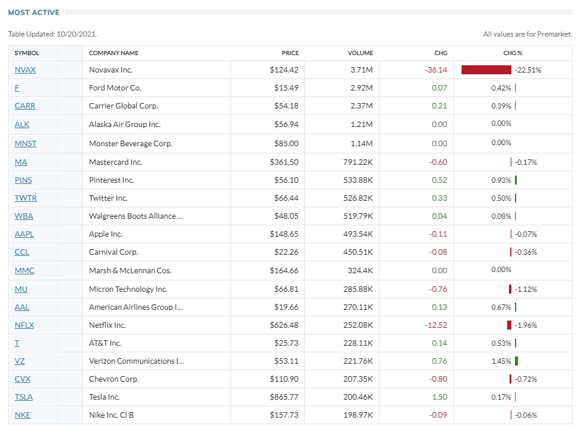Open the NFLX symbol link
The image size is (581, 435).
(x=24, y=325)
